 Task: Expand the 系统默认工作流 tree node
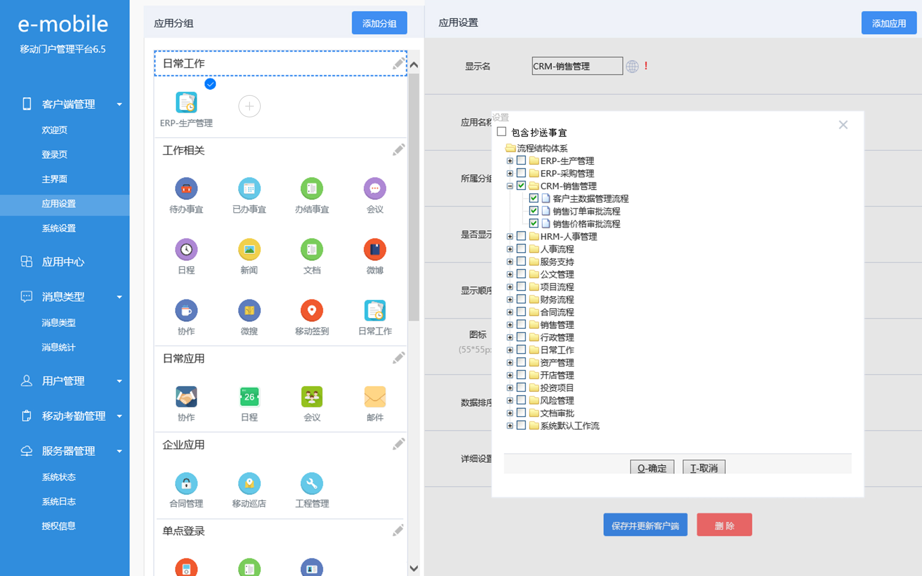510,426
